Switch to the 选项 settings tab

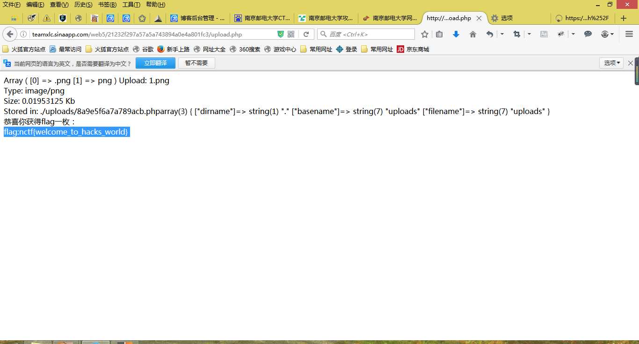pos(518,18)
